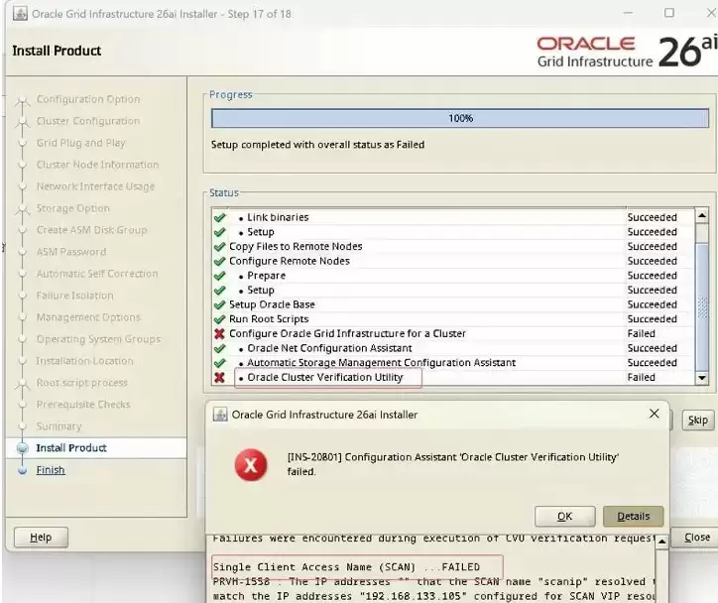Click the Cluster Configuration step
Image resolution: width=718 pixels, height=603 pixels.
[88, 121]
